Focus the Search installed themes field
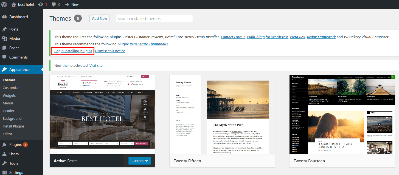 [154, 18]
